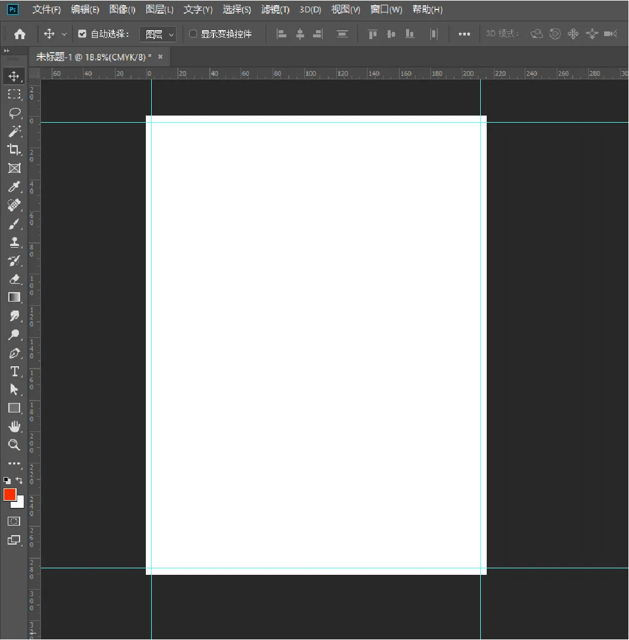Change the screen mode button
Viewport: 629px width, 640px height.
pyautogui.click(x=14, y=540)
